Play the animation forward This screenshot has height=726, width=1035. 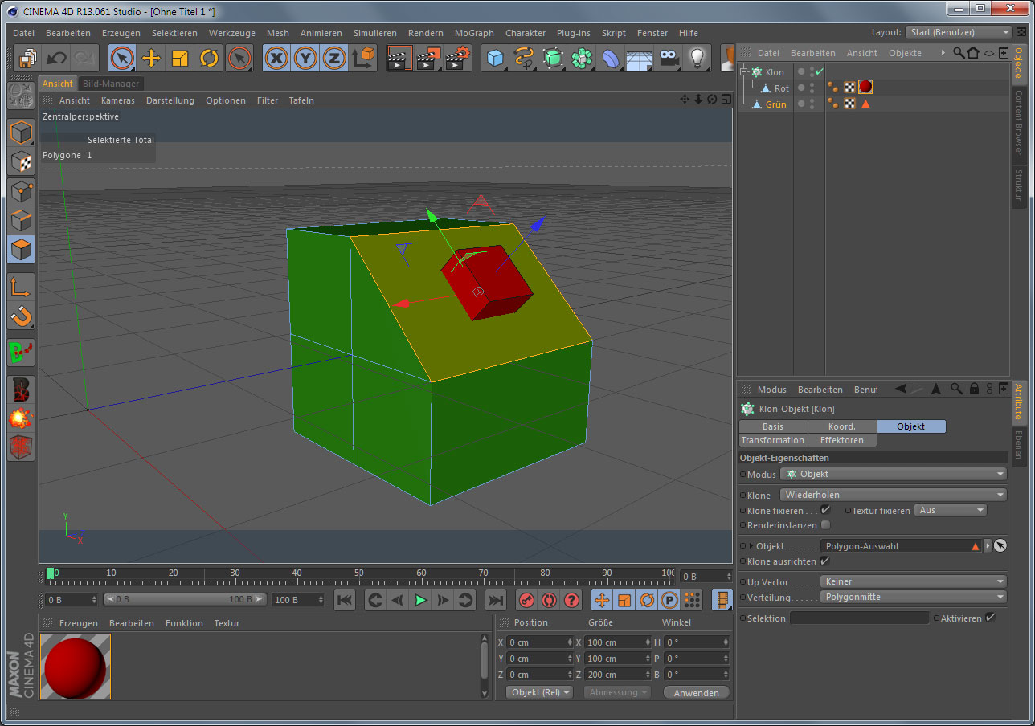click(x=420, y=600)
